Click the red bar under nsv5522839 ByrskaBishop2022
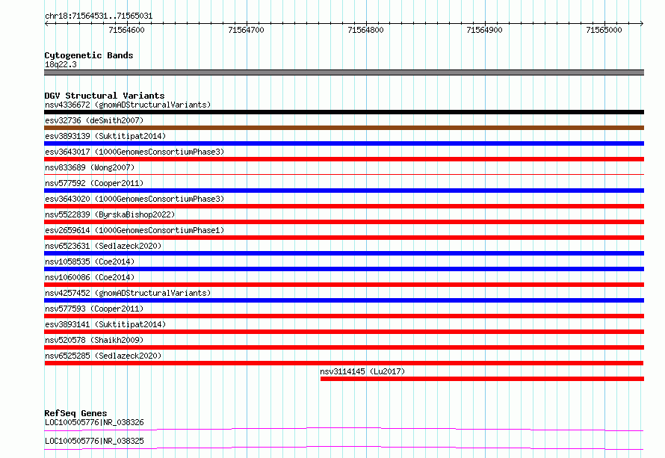665x458 pixels. [x=344, y=222]
